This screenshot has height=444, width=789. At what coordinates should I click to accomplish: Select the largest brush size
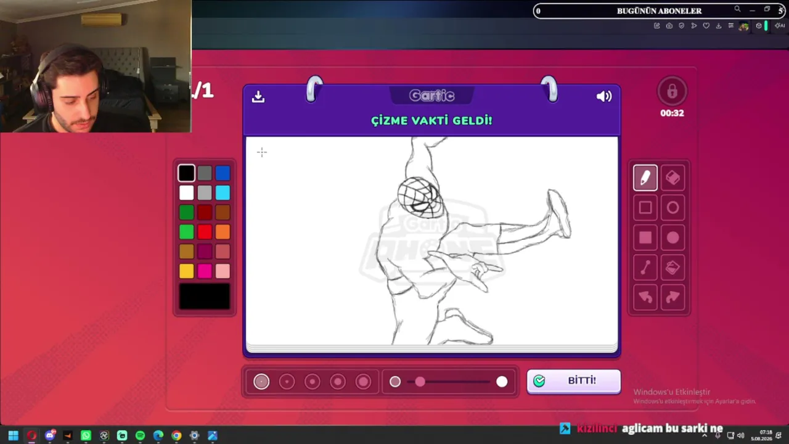(363, 382)
